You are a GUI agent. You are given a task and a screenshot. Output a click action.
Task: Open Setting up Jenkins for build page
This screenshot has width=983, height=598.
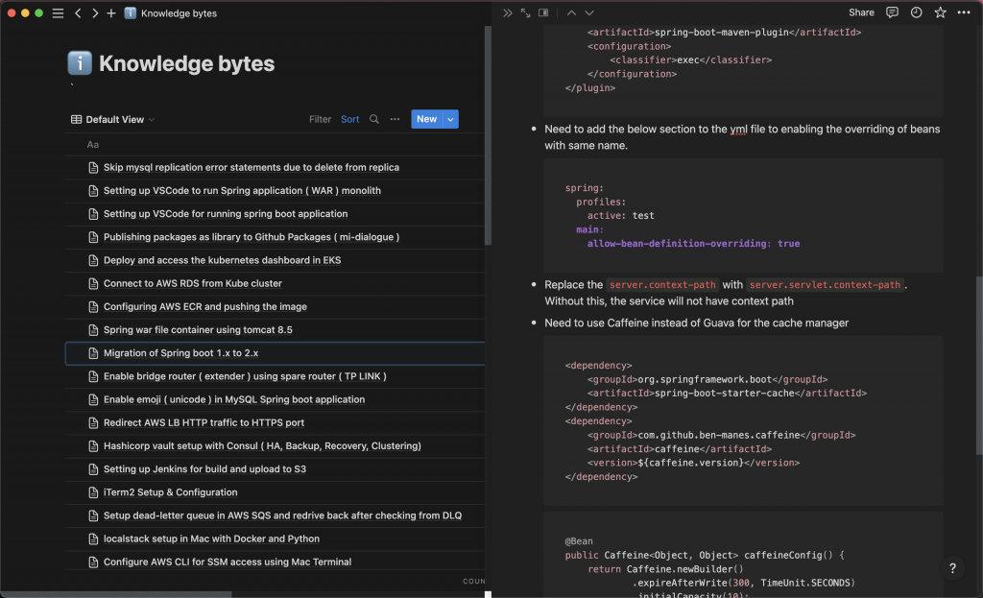(x=204, y=468)
